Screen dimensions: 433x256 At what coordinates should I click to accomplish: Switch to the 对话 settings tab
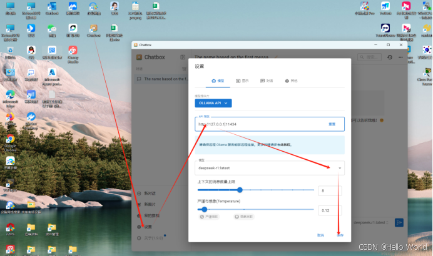click(x=267, y=81)
